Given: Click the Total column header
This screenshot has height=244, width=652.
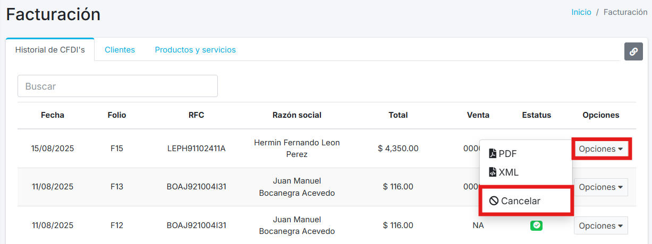Looking at the screenshot, I should click(x=398, y=115).
